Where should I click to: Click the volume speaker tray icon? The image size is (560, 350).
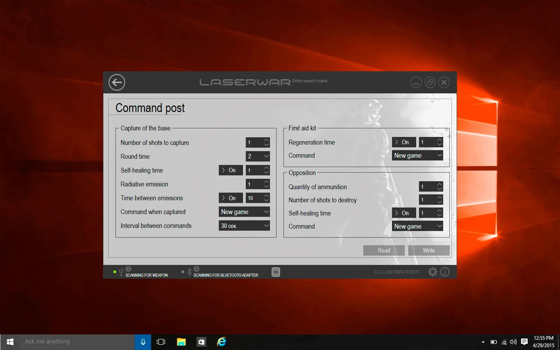(x=513, y=342)
